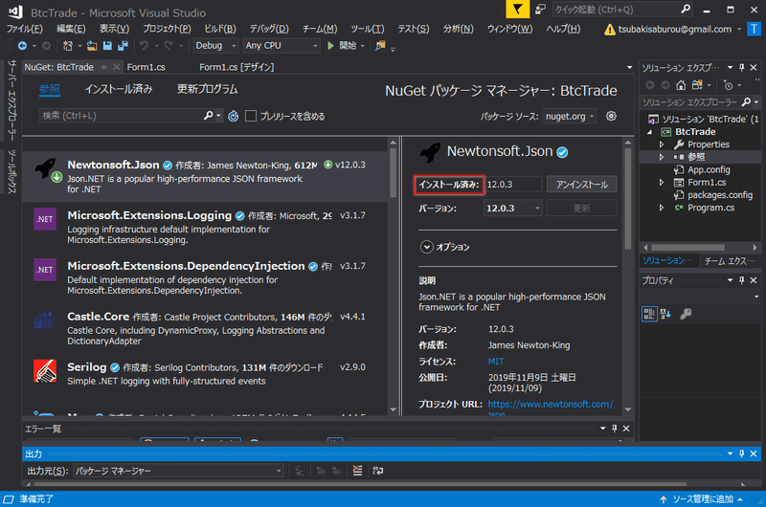Open the Form1.cs [デザイン] tab

(x=237, y=67)
